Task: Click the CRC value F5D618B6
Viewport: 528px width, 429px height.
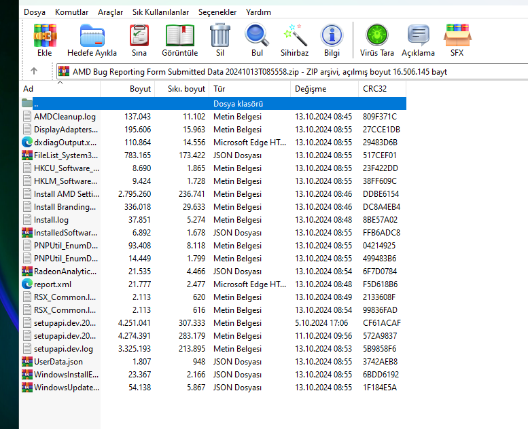Action: (380, 284)
